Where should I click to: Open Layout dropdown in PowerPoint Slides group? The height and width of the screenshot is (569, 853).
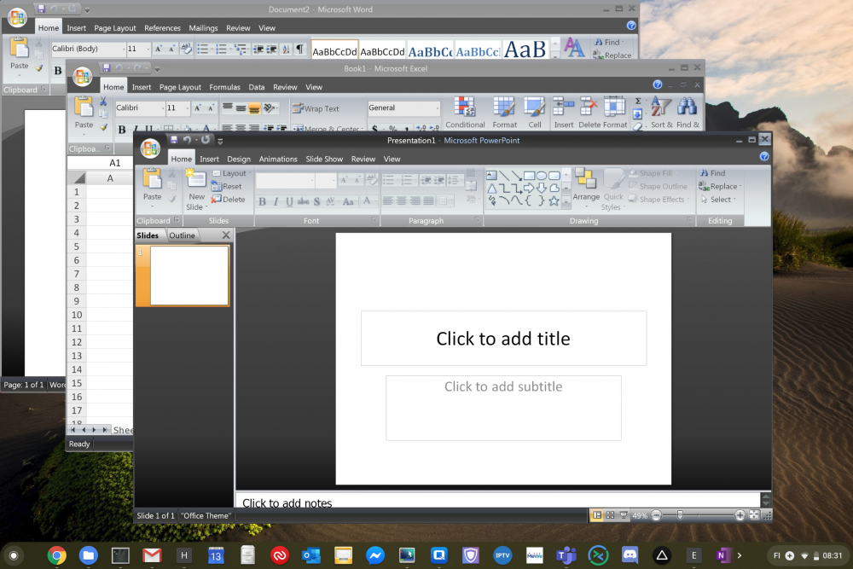pyautogui.click(x=232, y=173)
